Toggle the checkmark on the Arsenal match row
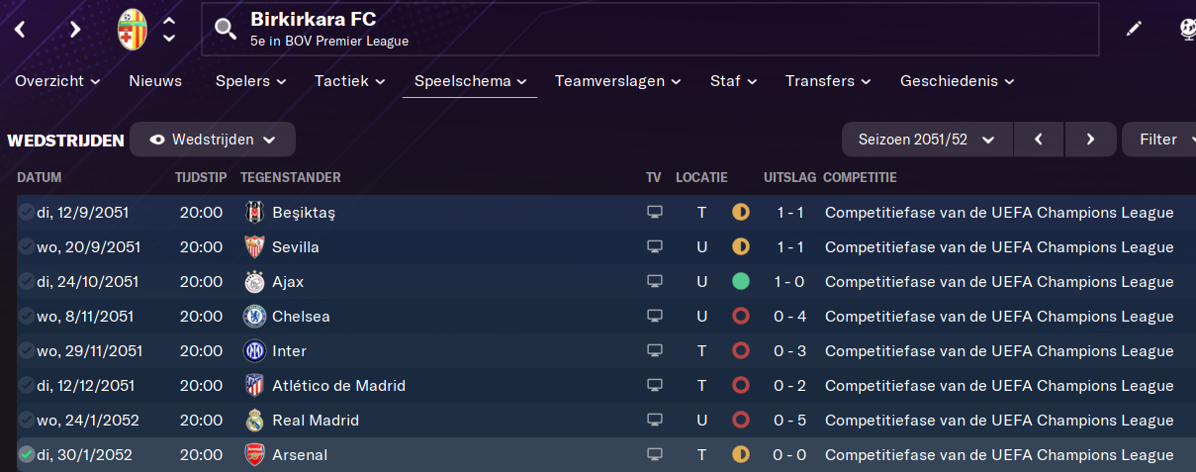Viewport: 1196px width, 472px height. (x=26, y=455)
